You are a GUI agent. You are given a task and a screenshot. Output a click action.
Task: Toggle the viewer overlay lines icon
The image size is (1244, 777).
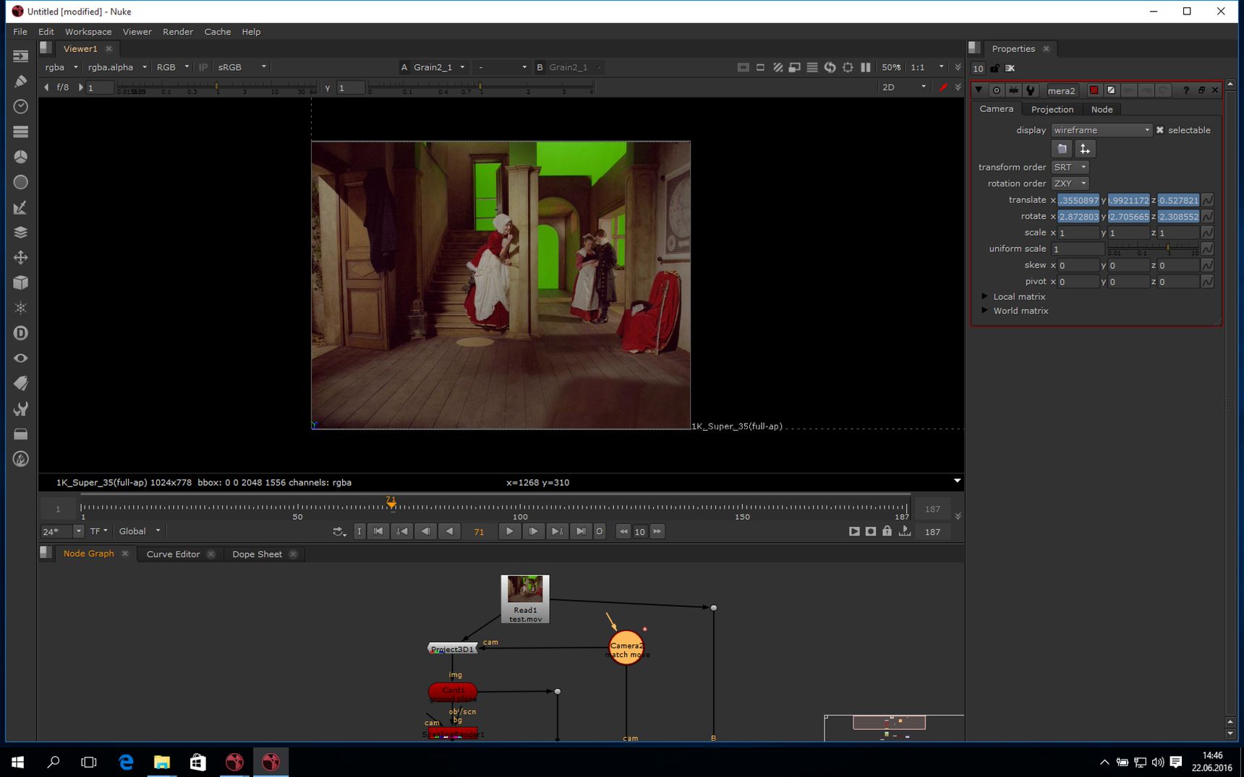click(x=812, y=67)
